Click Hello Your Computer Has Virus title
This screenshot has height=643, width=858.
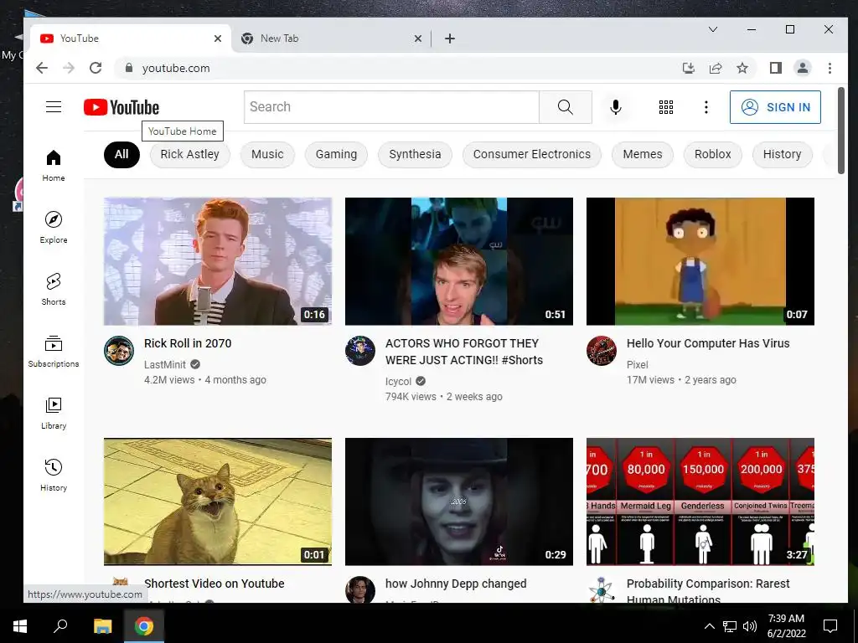point(708,343)
